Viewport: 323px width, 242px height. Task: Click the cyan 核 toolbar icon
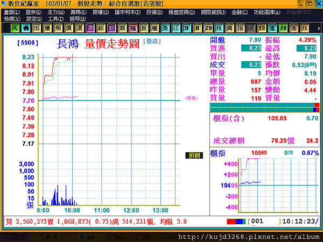pos(219,28)
